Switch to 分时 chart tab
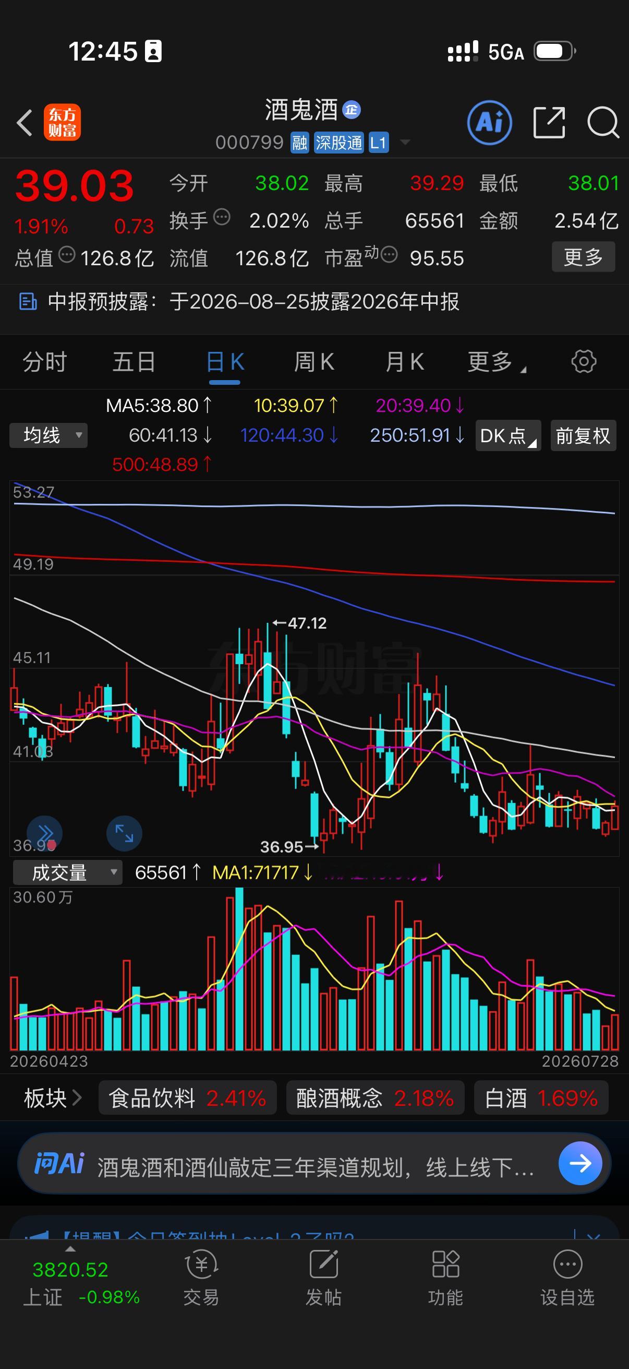Viewport: 629px width, 1369px height. [x=44, y=362]
